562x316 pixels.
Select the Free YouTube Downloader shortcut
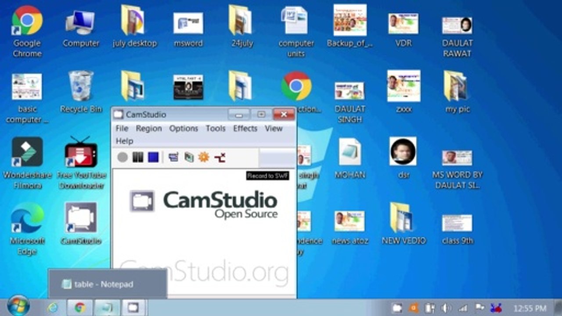click(x=81, y=163)
